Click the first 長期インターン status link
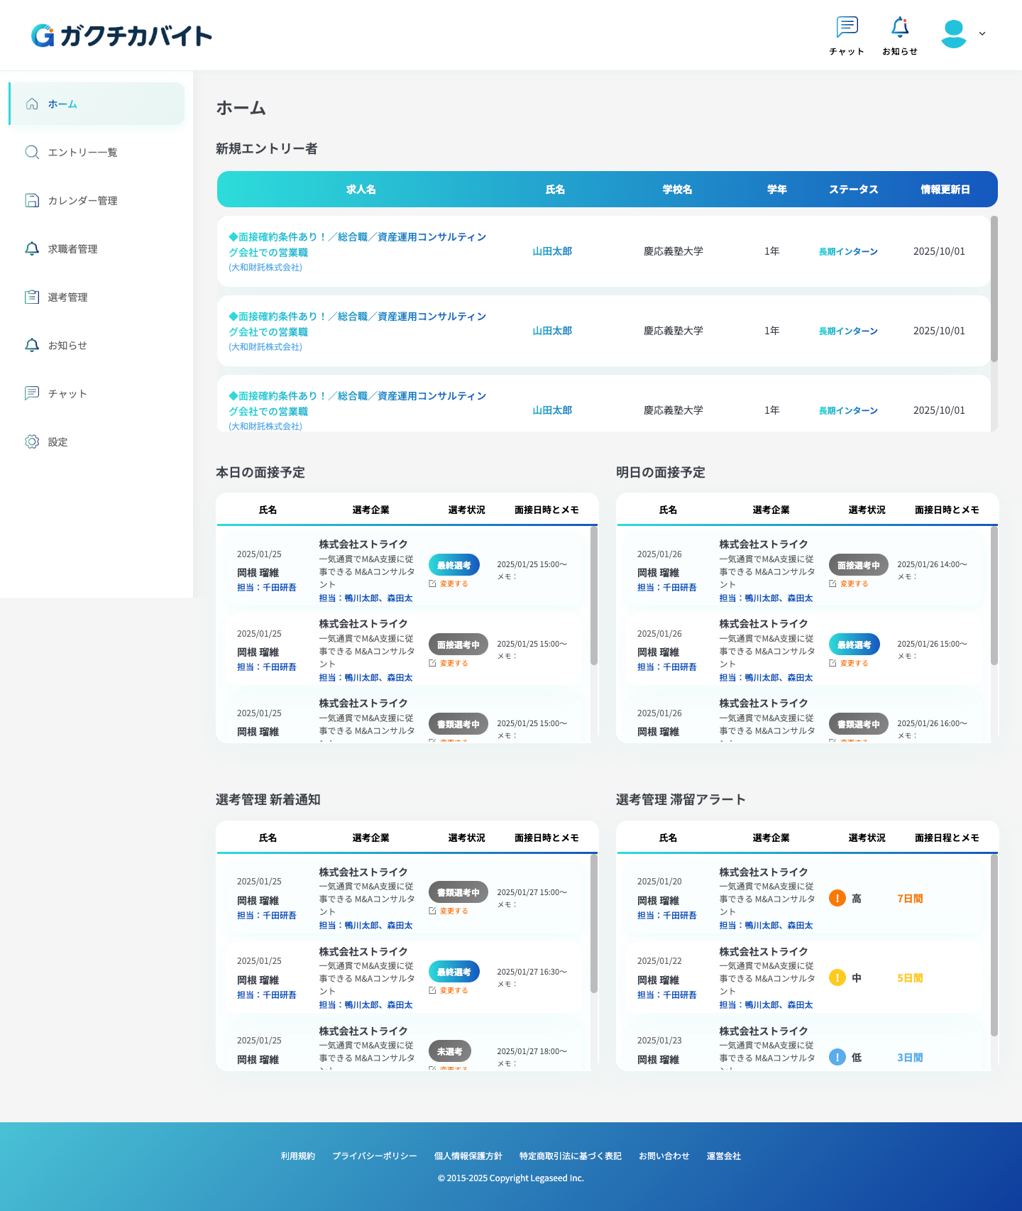The width and height of the screenshot is (1022, 1211). [848, 252]
